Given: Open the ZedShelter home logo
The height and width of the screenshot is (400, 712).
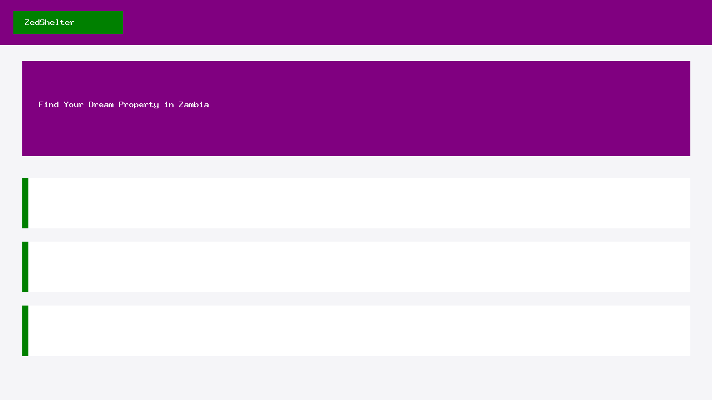Looking at the screenshot, I should 68,23.
